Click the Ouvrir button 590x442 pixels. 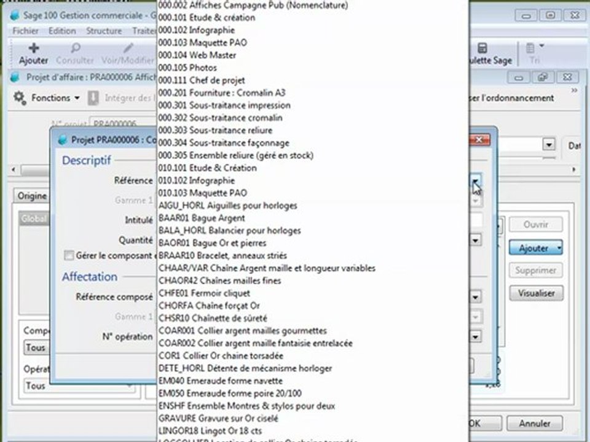[x=536, y=225]
